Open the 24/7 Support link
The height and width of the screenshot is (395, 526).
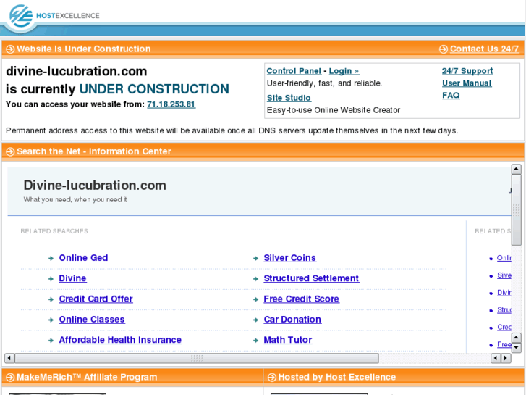[x=467, y=71]
